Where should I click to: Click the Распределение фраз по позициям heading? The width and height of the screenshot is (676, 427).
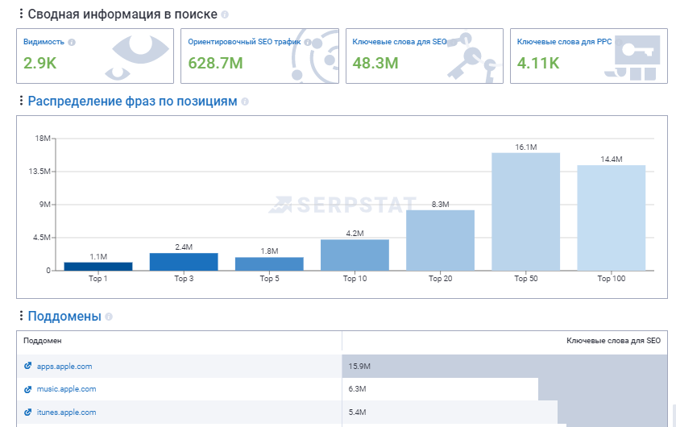(132, 102)
